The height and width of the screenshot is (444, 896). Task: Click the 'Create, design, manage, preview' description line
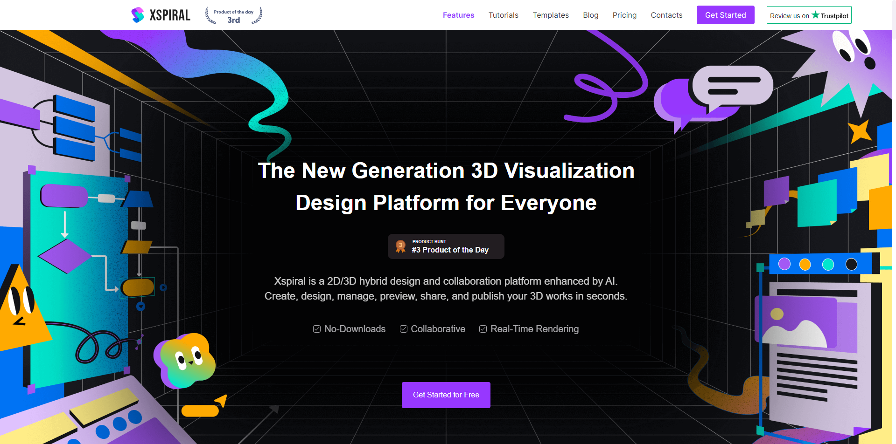pyautogui.click(x=446, y=296)
